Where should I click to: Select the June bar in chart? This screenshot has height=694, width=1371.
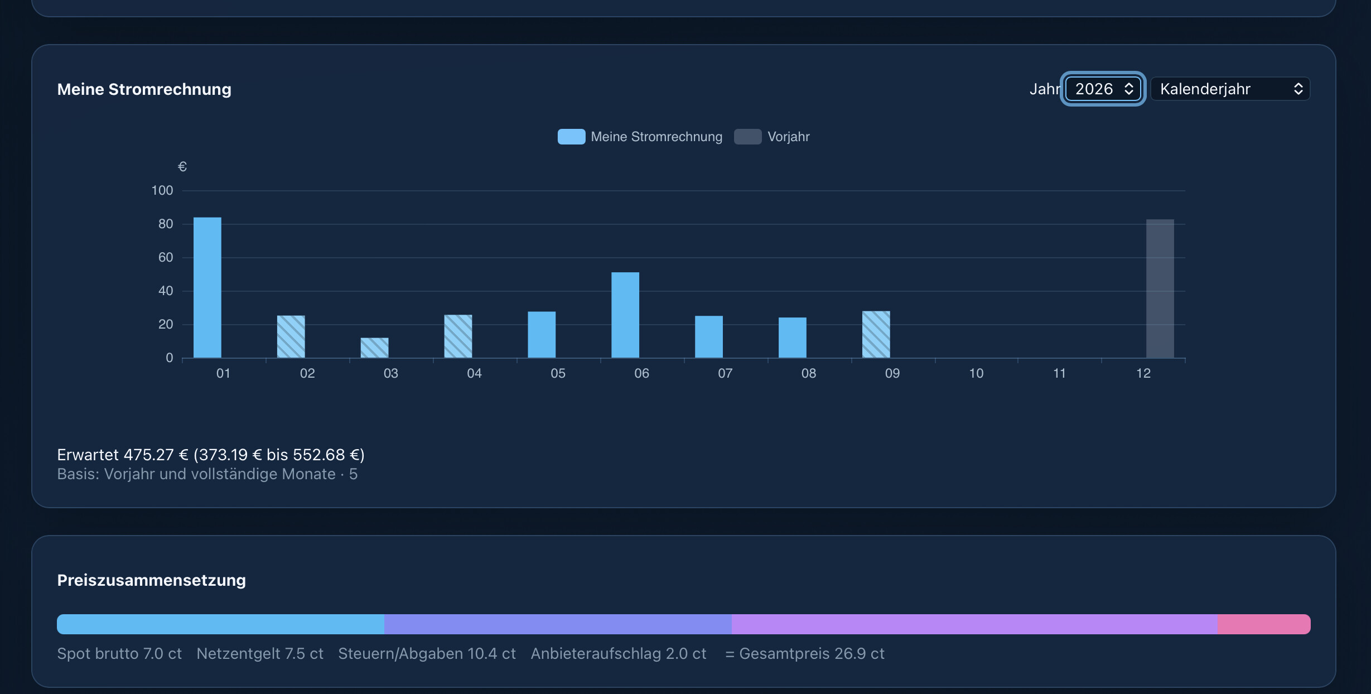(625, 315)
